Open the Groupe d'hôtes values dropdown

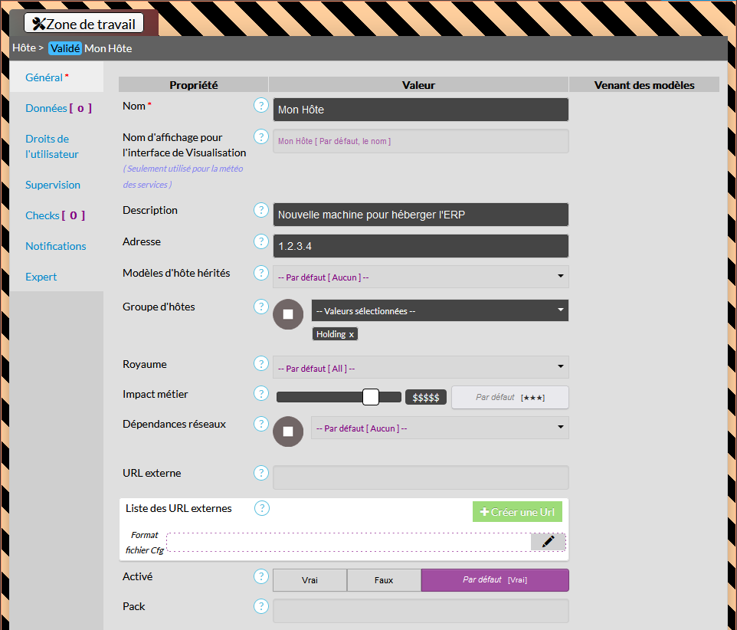click(x=440, y=311)
